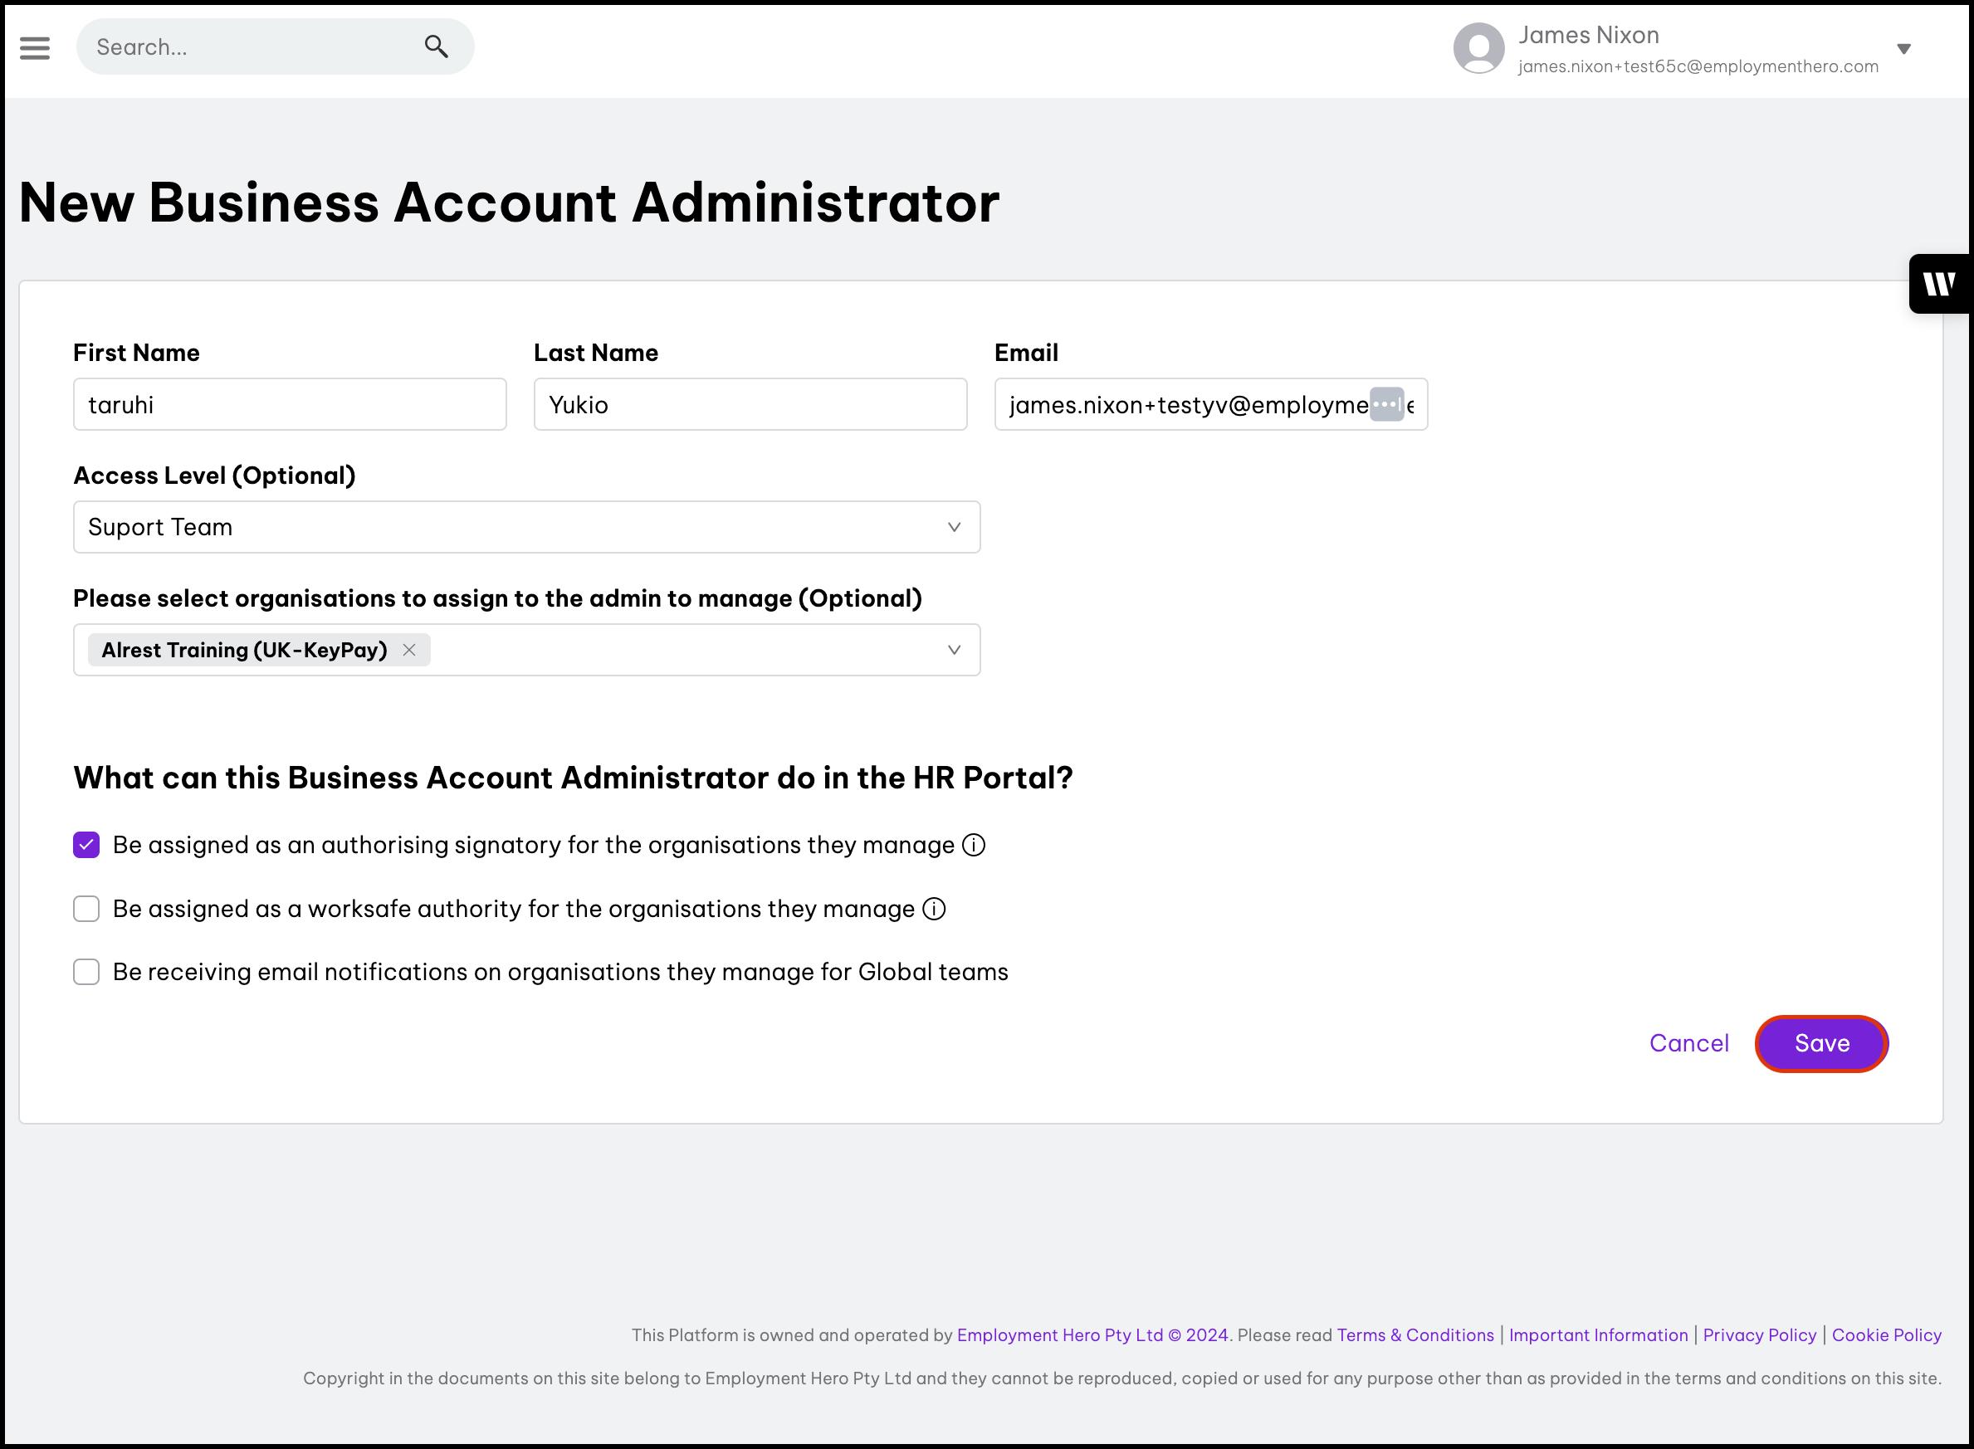Enable Global teams email notifications checkbox

[x=86, y=972]
